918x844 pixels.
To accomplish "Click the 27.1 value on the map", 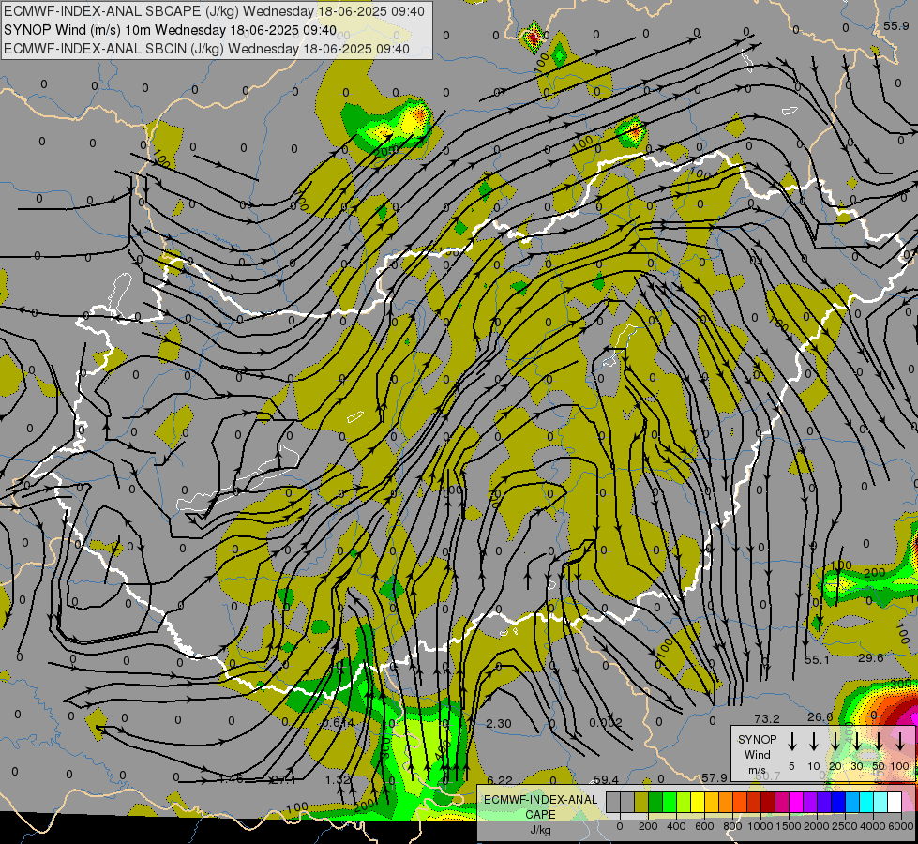I will [283, 779].
